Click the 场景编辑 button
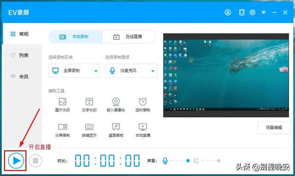This screenshot has height=176, width=295. [274, 128]
